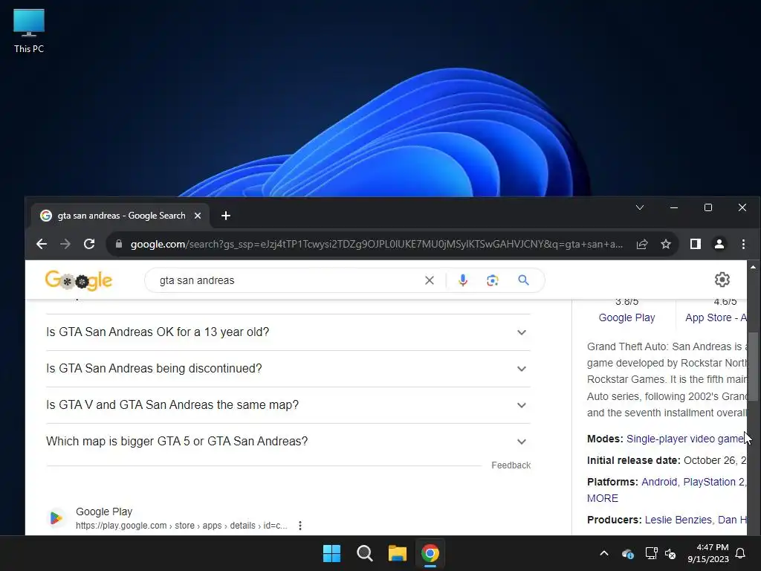Open the tab search chevron in the title bar

[x=640, y=207]
